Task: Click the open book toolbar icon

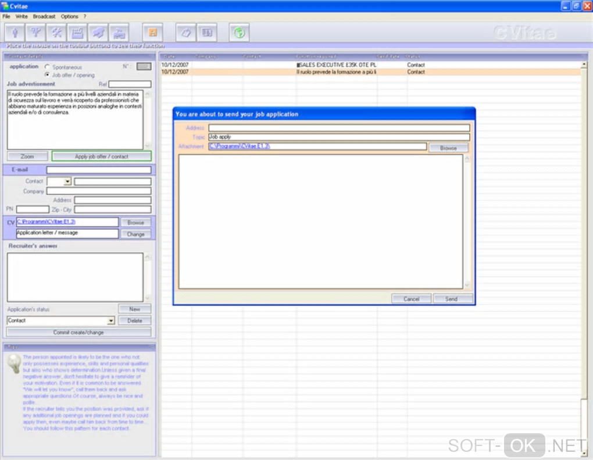Action: coord(207,33)
